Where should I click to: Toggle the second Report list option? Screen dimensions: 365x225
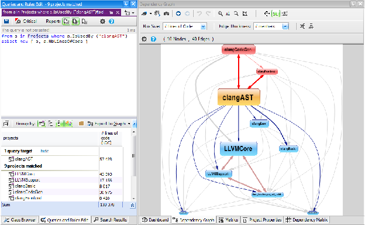[x=75, y=22]
